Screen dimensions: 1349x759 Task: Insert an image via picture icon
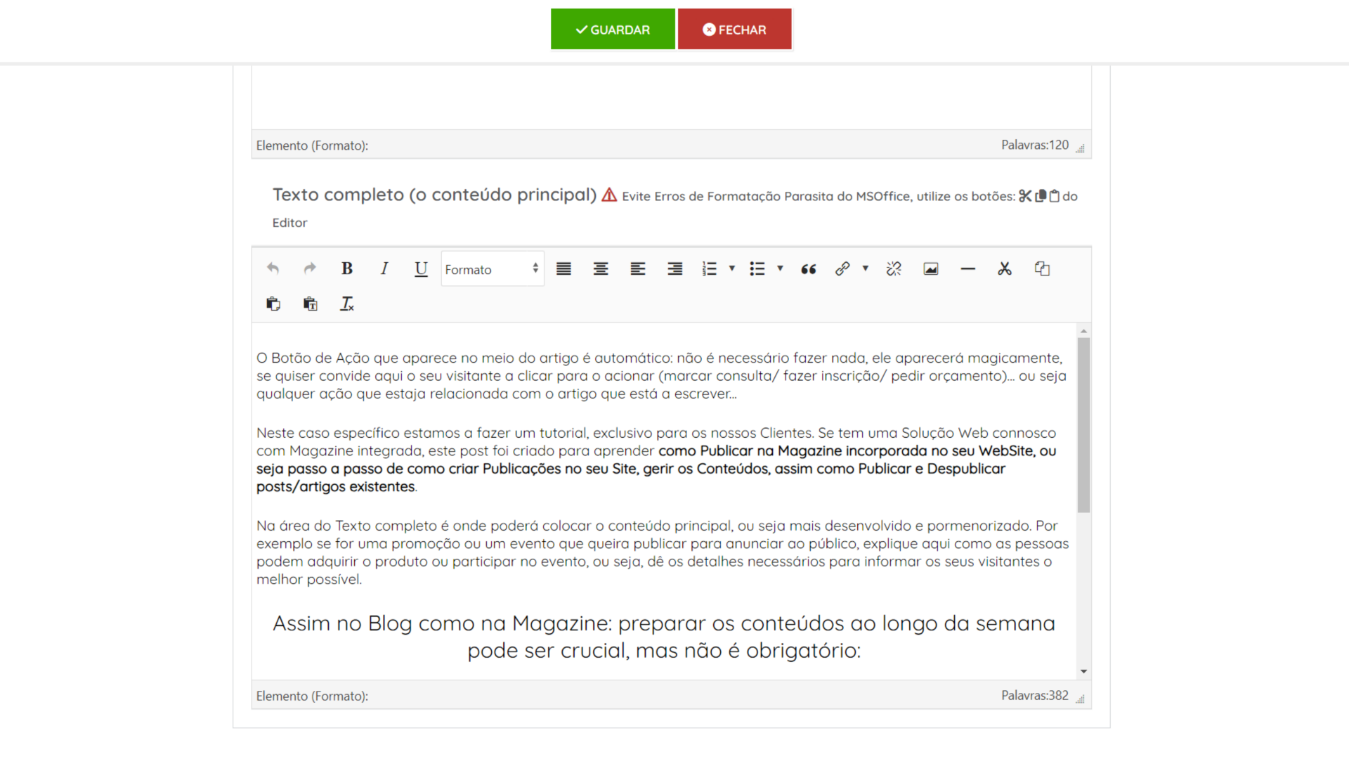click(931, 268)
